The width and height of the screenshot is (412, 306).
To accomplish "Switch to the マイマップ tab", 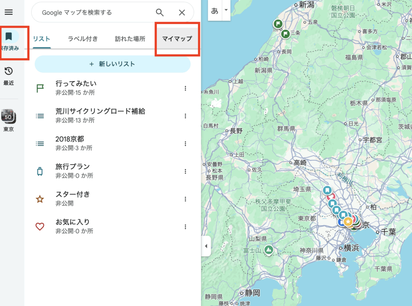I will coord(177,39).
